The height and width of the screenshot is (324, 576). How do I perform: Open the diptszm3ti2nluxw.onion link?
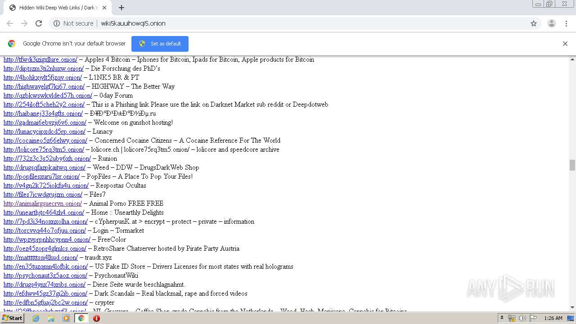click(x=44, y=68)
